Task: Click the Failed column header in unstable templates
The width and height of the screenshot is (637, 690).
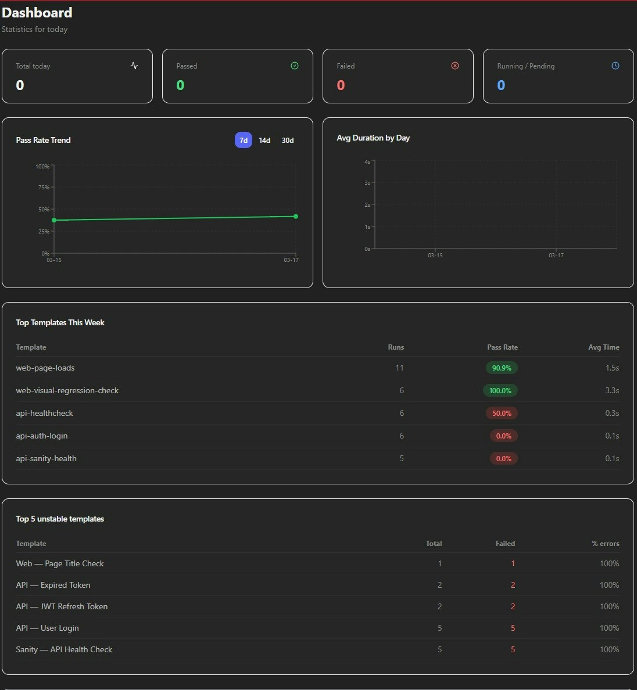Action: (506, 544)
